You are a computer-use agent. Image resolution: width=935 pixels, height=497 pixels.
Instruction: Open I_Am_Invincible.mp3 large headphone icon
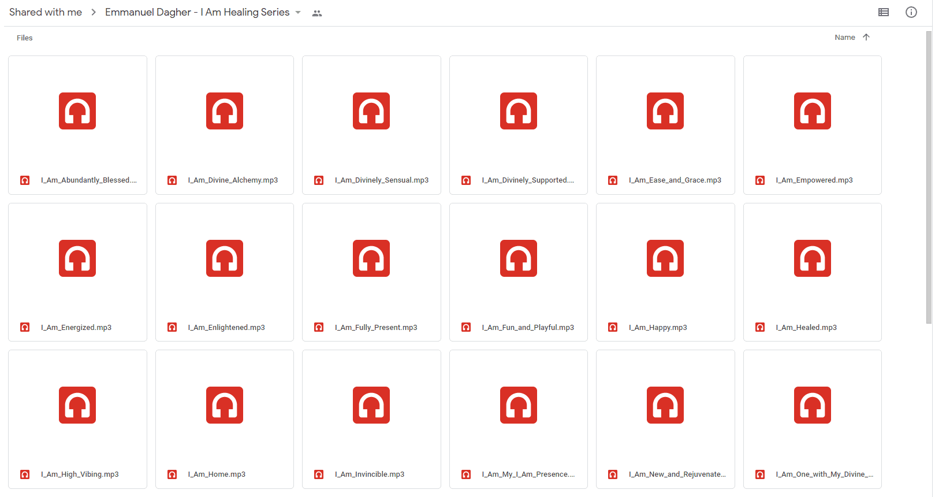click(x=371, y=405)
